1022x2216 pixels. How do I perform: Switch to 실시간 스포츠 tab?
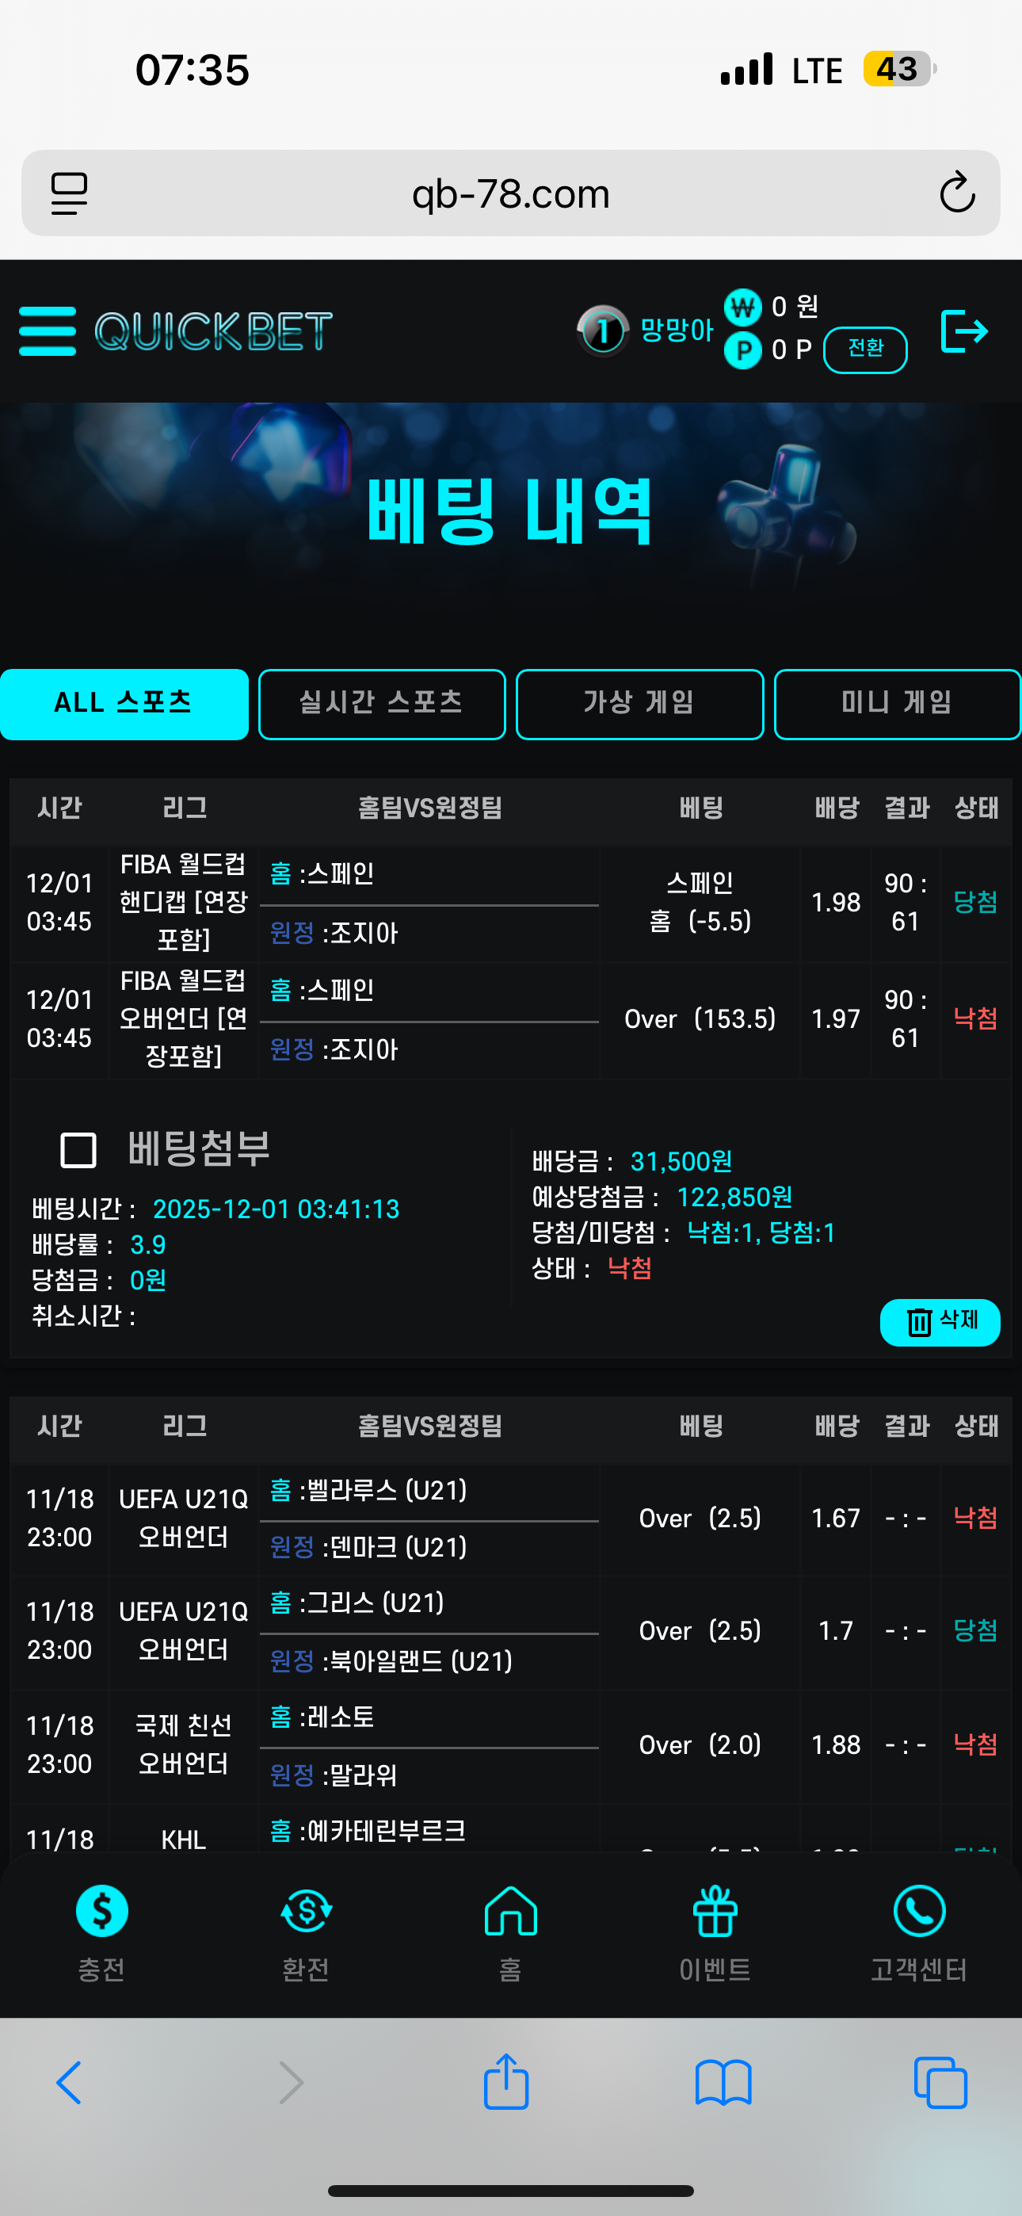coord(381,704)
